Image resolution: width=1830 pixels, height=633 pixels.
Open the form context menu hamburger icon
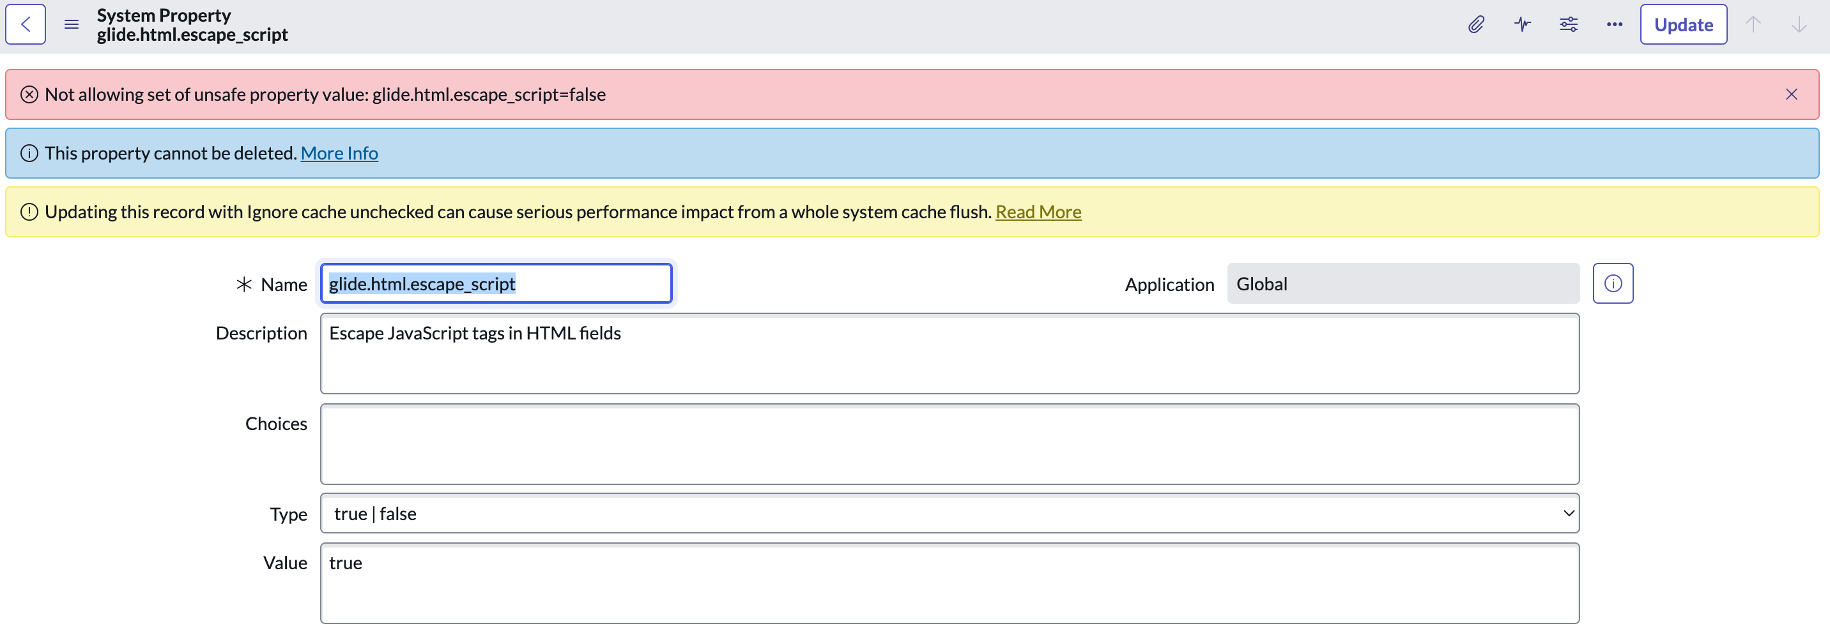pos(71,24)
